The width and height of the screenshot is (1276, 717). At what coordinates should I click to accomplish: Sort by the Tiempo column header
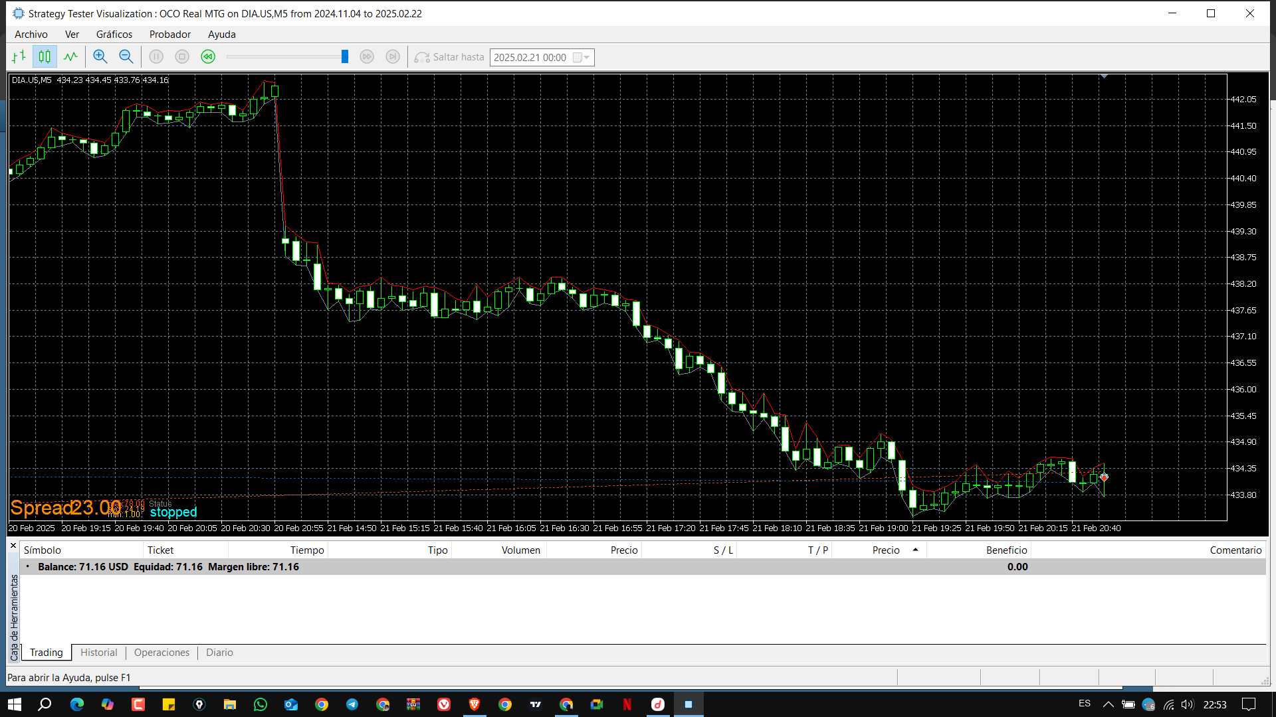(x=278, y=550)
